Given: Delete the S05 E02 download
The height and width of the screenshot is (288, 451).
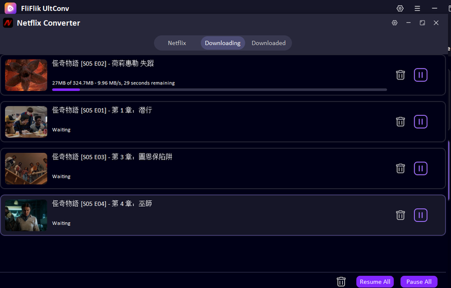Looking at the screenshot, I should pos(400,75).
